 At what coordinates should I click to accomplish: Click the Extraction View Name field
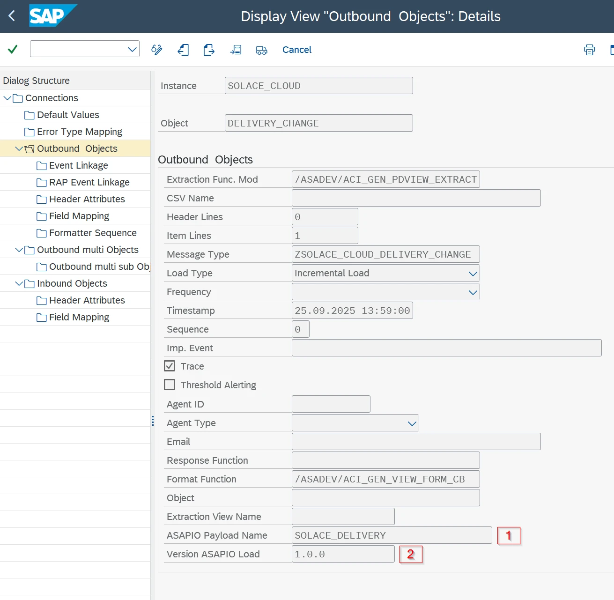click(343, 517)
